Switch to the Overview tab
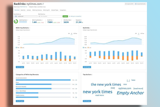160x107 pixels. 17,10
